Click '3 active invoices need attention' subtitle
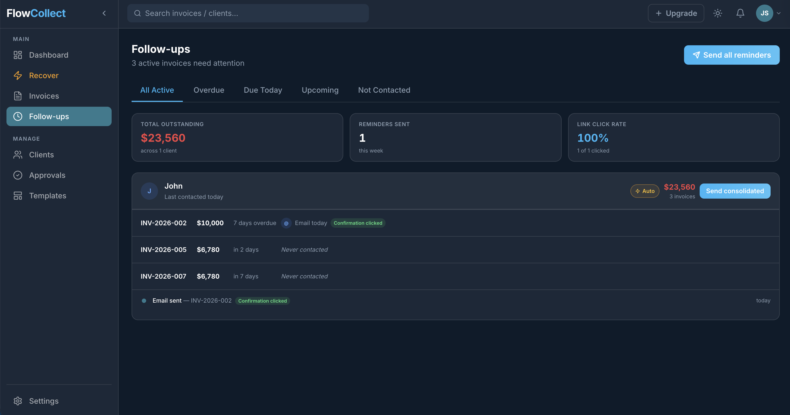Image resolution: width=790 pixels, height=415 pixels. click(x=188, y=63)
